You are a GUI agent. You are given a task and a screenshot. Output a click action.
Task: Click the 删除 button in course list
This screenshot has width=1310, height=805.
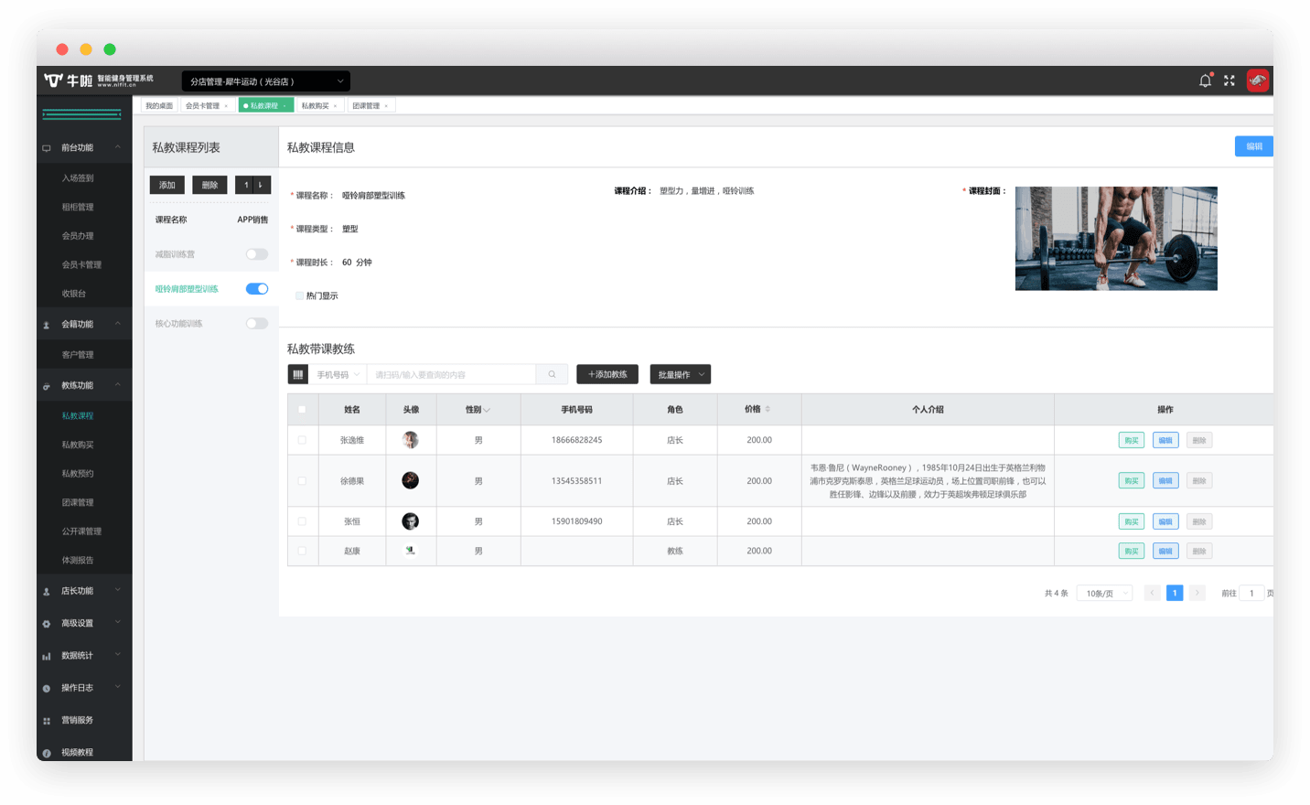[209, 185]
